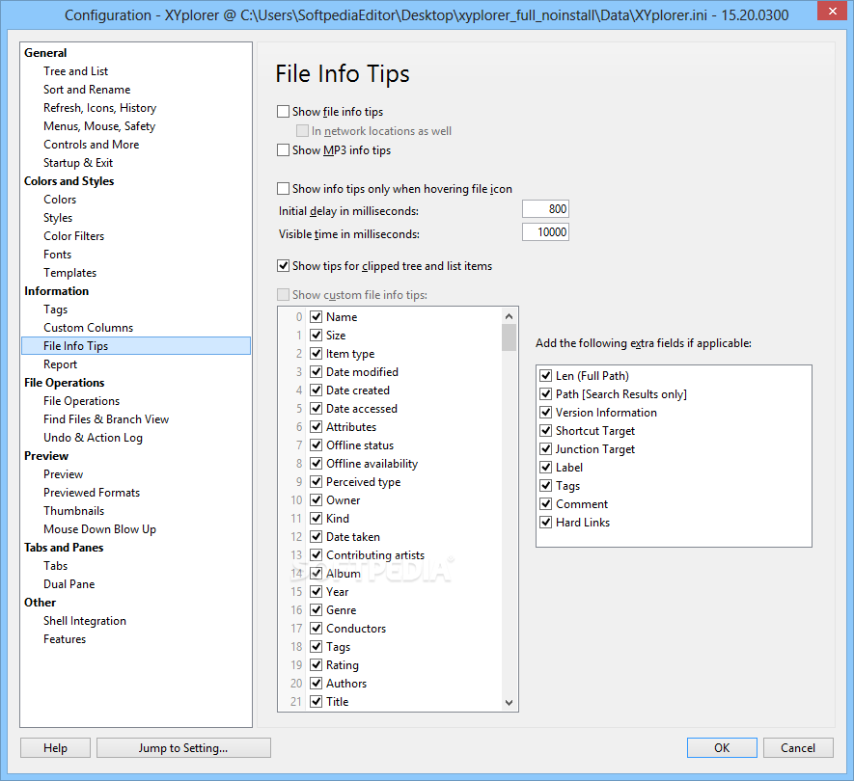Click the Help button
The width and height of the screenshot is (854, 781).
coord(56,748)
